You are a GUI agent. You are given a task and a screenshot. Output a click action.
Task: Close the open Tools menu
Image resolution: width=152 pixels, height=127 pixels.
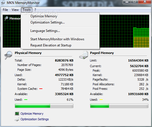tap(27, 10)
